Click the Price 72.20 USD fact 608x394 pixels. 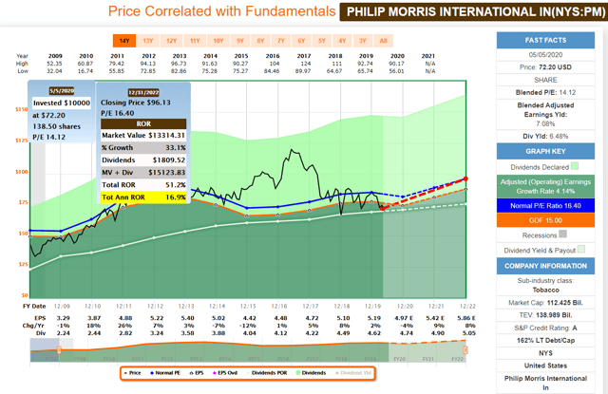[545, 67]
